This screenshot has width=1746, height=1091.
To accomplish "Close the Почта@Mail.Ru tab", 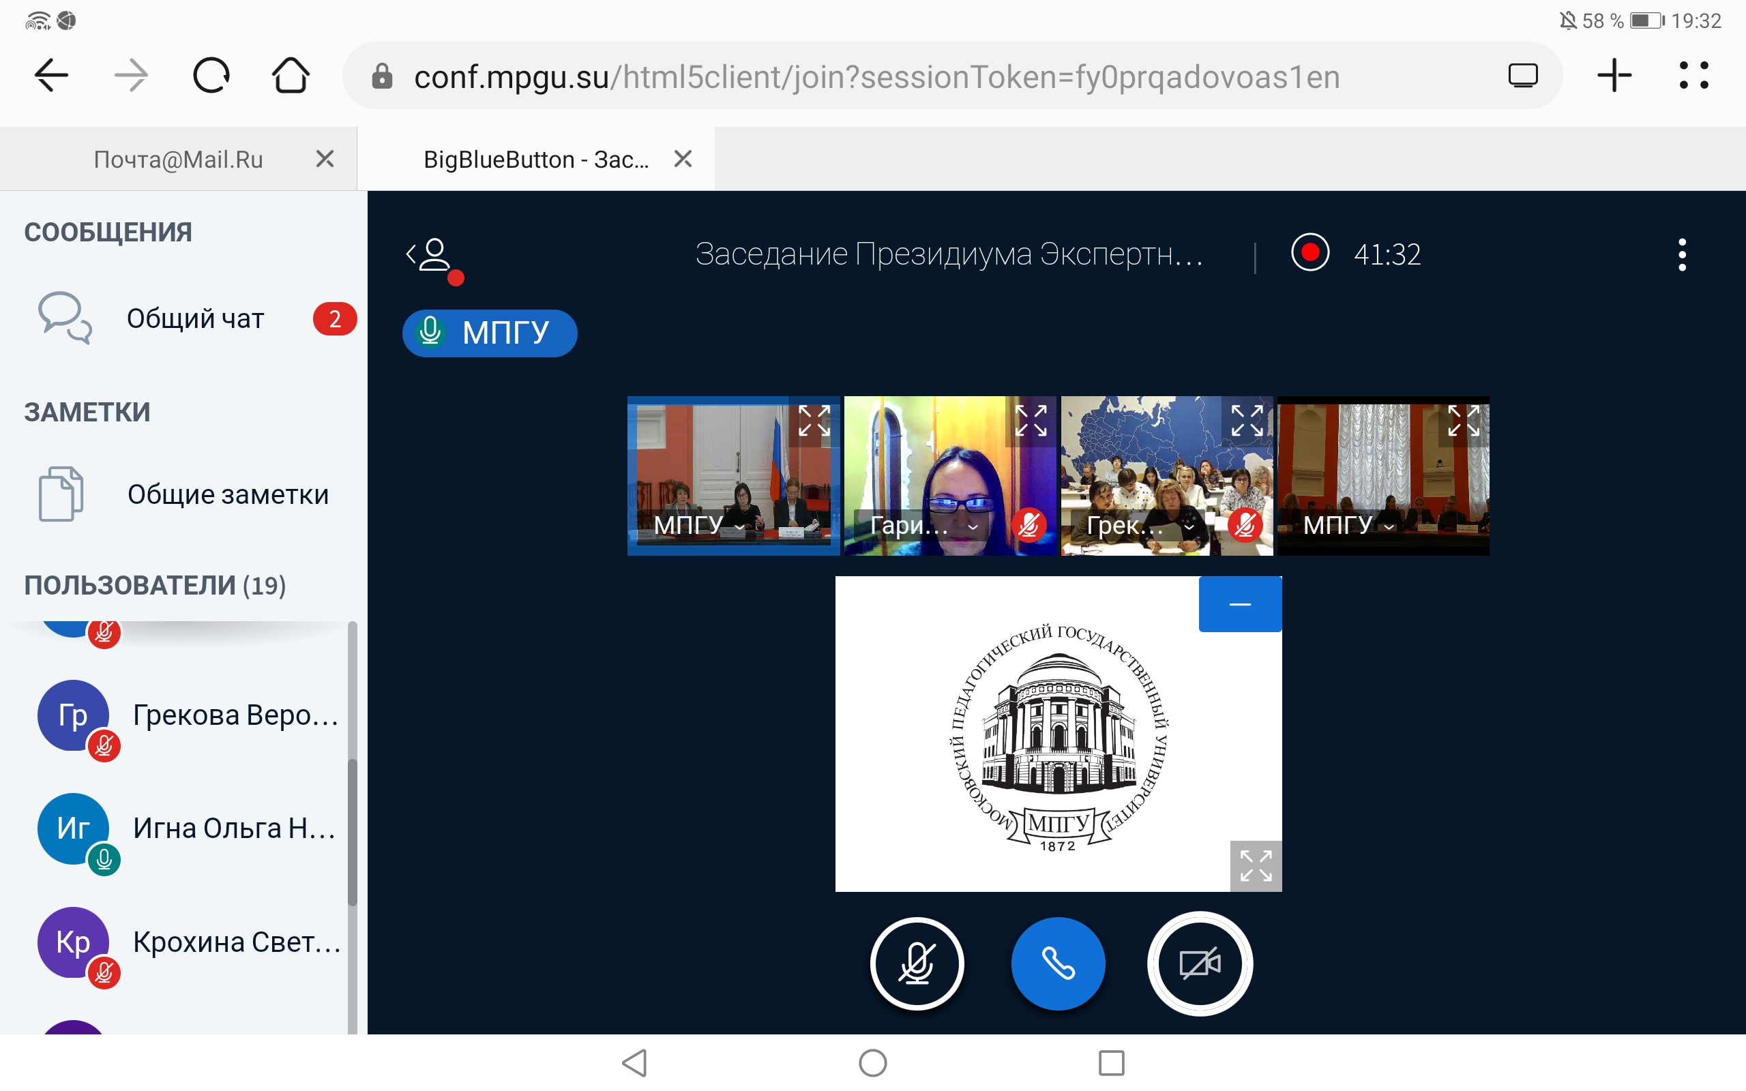I will (x=325, y=159).
